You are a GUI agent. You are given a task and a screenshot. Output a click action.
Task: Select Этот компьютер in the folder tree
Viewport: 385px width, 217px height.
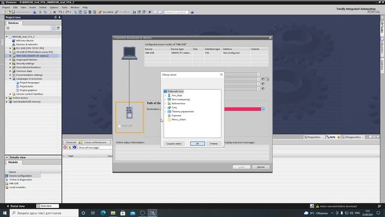tap(180, 99)
